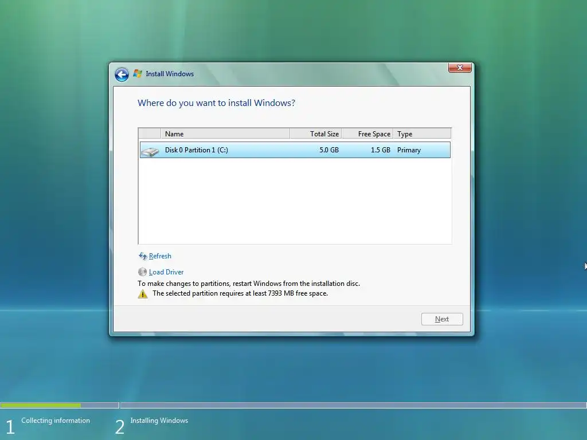Sort partitions by Free Space column header

367,133
